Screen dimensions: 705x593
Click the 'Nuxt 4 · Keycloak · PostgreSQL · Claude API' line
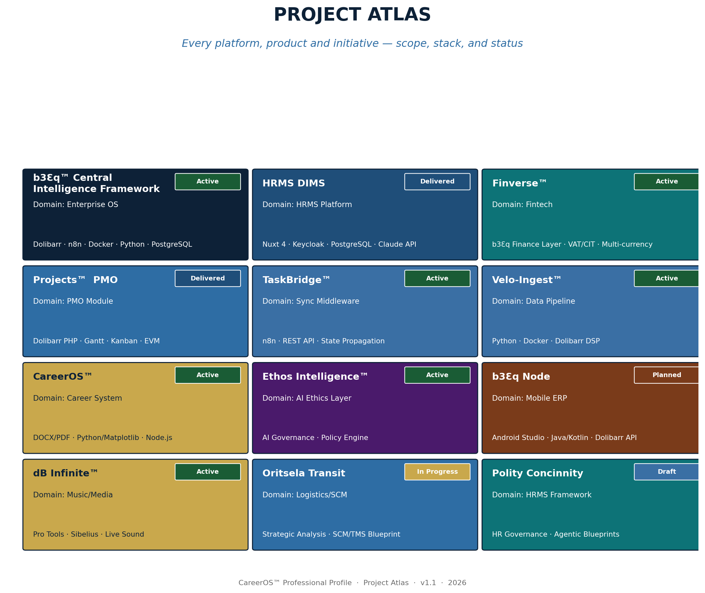339,244
